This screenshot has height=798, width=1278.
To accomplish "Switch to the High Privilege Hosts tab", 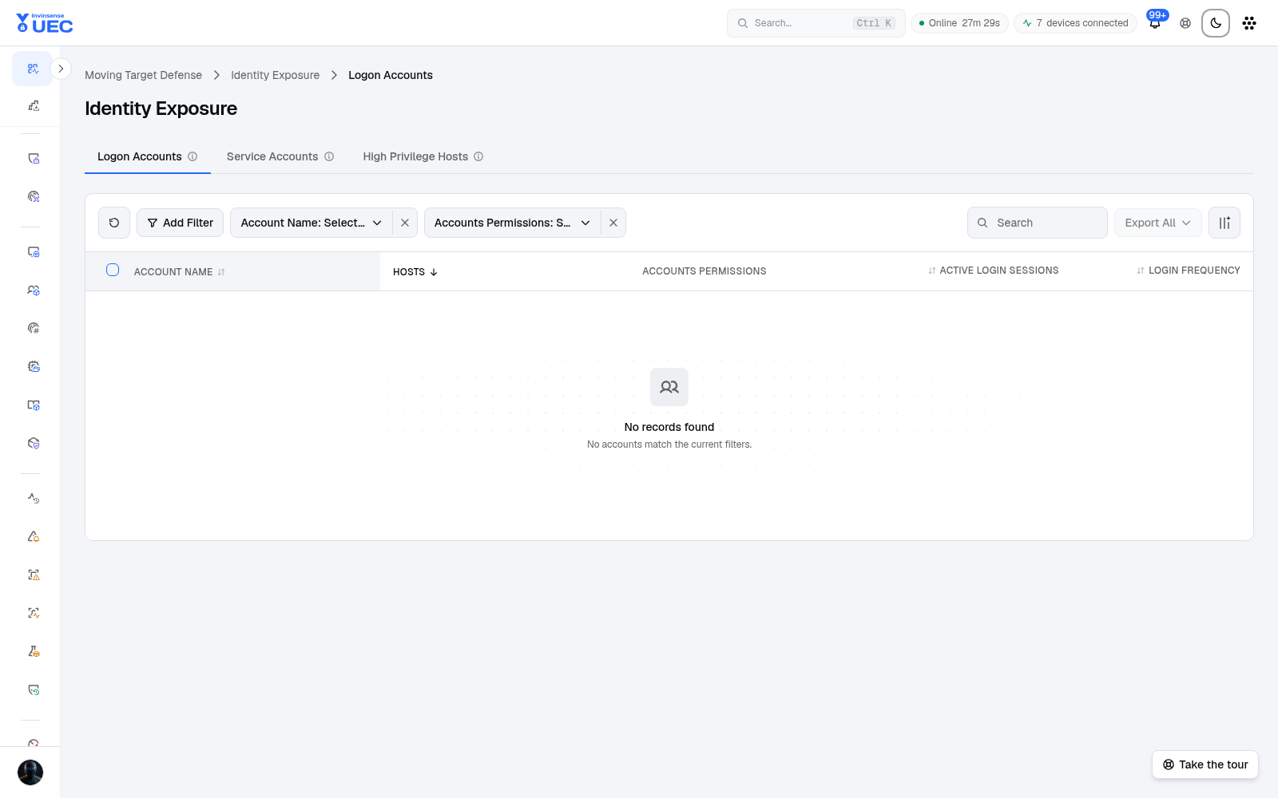I will [423, 156].
